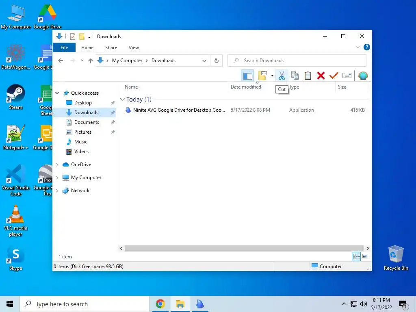Click the orange checkmark Properties icon

(x=334, y=76)
